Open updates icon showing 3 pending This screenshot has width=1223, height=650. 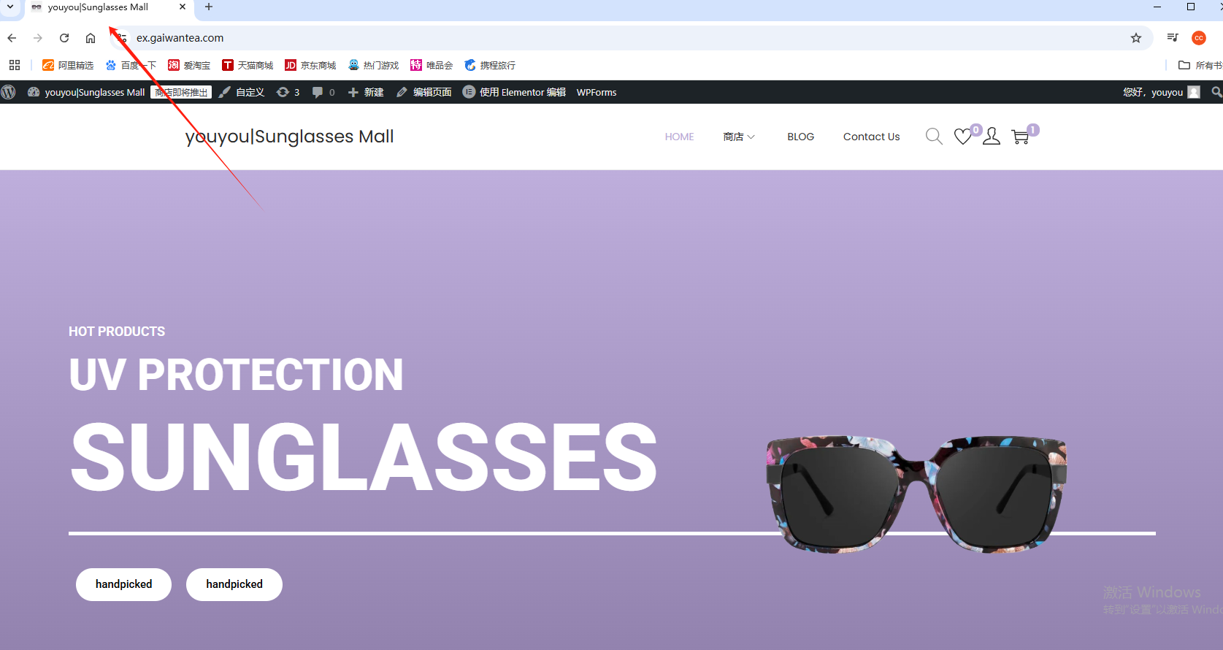(288, 92)
